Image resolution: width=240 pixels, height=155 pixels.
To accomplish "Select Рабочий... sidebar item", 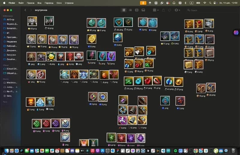I will [10, 46].
